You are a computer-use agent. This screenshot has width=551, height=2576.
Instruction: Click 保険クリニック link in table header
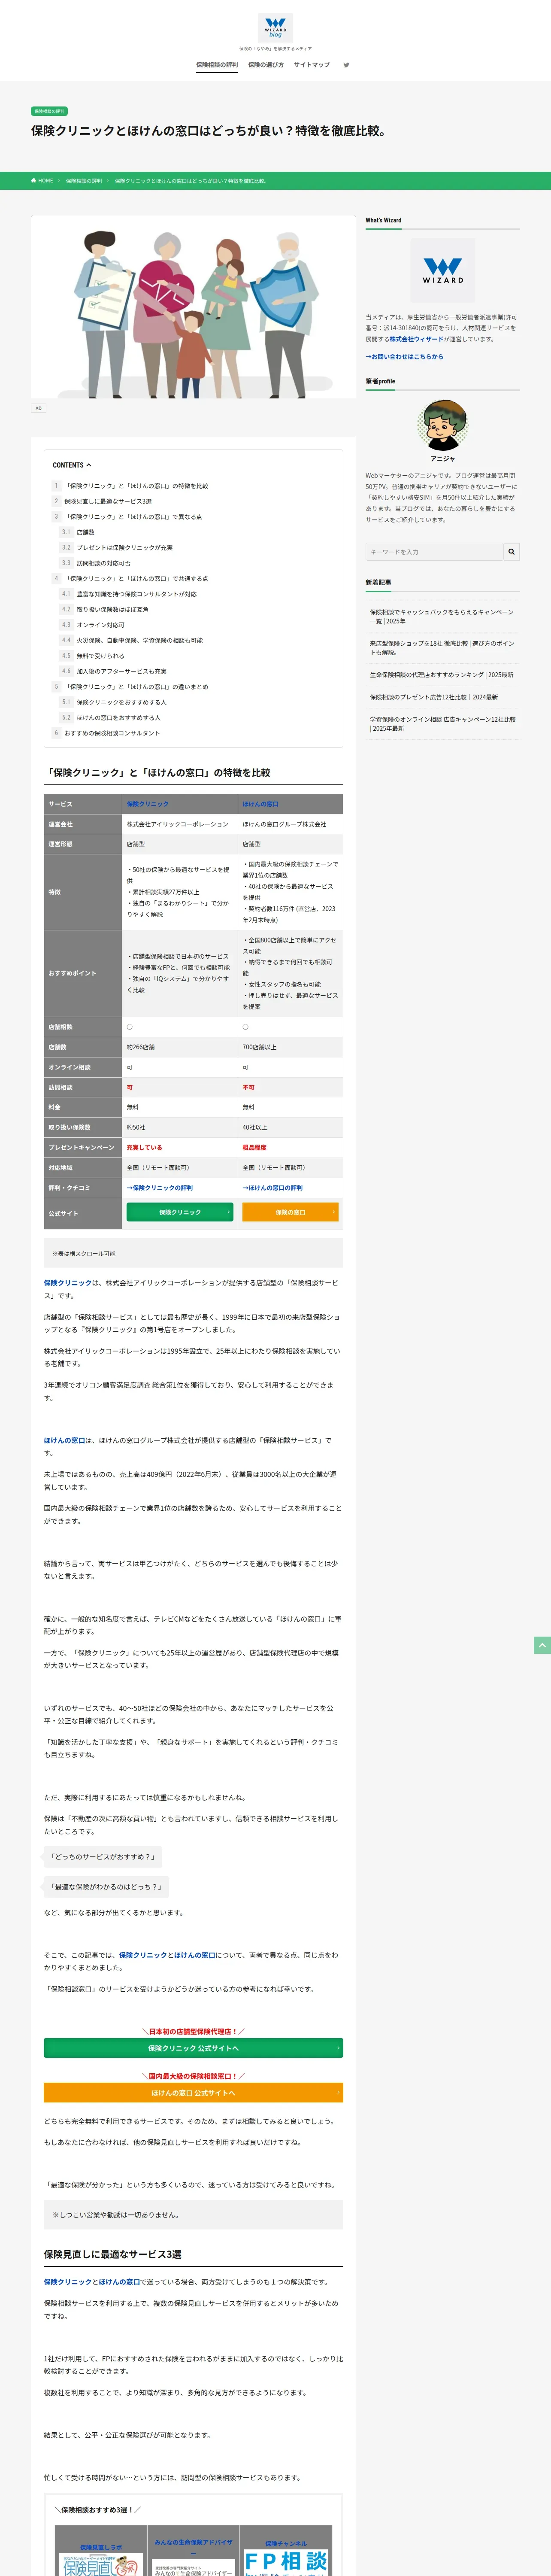coord(148,804)
